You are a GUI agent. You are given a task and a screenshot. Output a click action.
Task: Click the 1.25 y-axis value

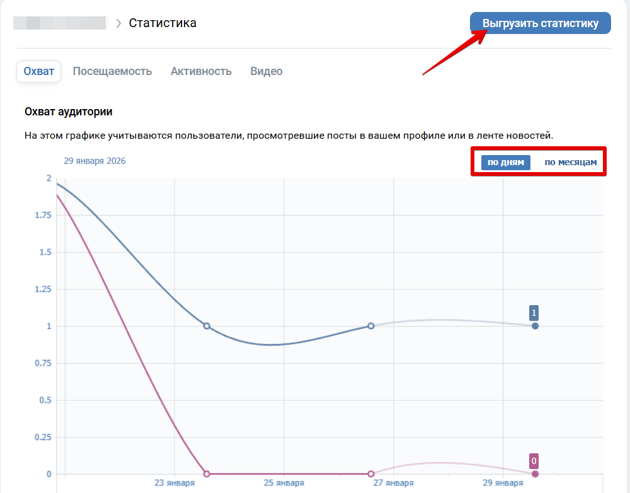pyautogui.click(x=43, y=289)
